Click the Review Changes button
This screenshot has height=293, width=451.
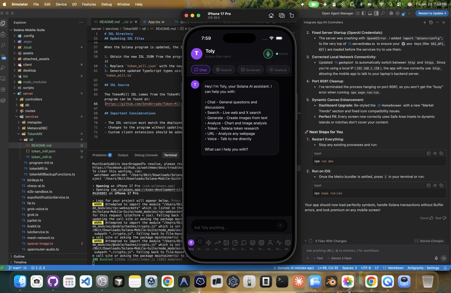click(x=429, y=241)
